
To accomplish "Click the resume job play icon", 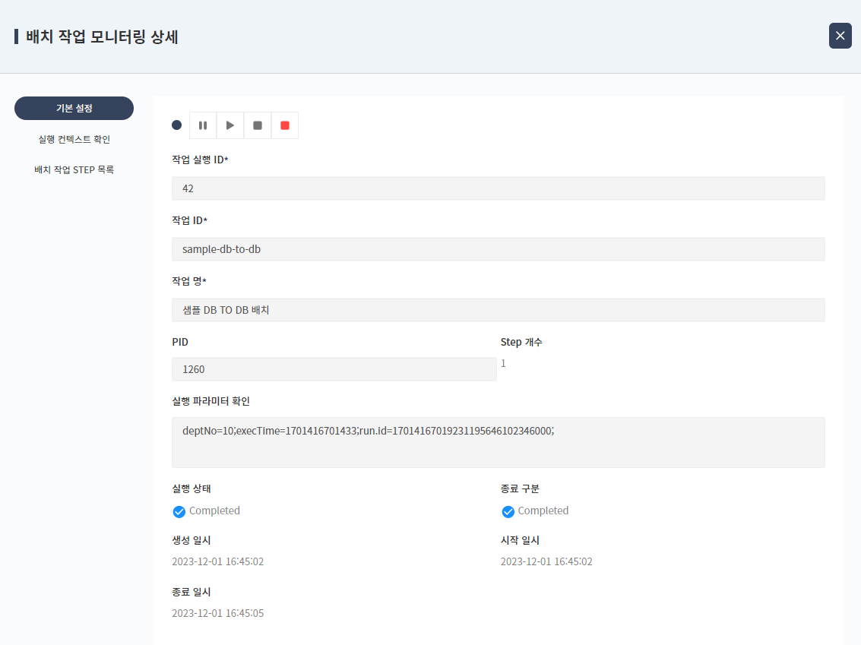I will pyautogui.click(x=229, y=125).
